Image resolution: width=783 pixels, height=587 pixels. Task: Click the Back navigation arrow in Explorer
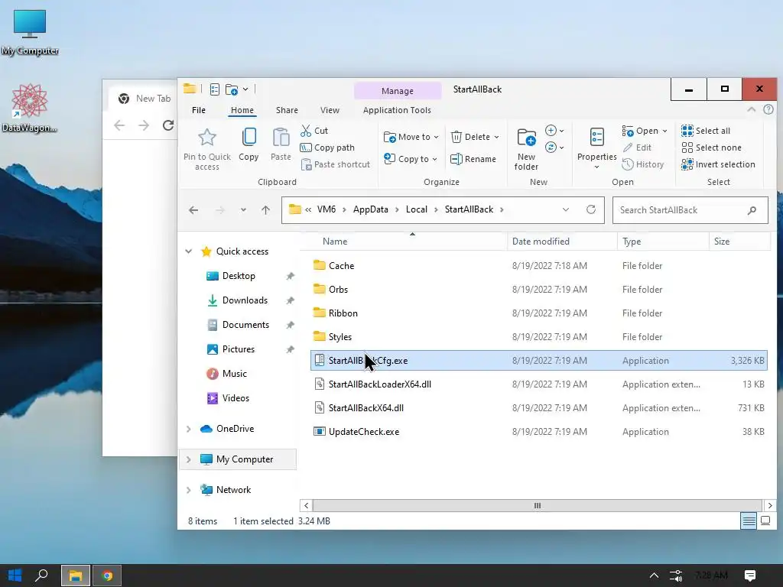point(193,210)
